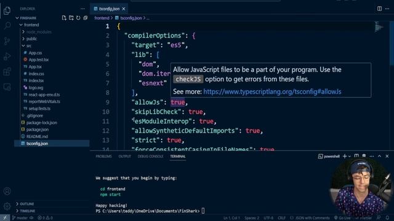Maximize the panel size with chevron
This screenshot has height=221, width=394.
(x=379, y=156)
